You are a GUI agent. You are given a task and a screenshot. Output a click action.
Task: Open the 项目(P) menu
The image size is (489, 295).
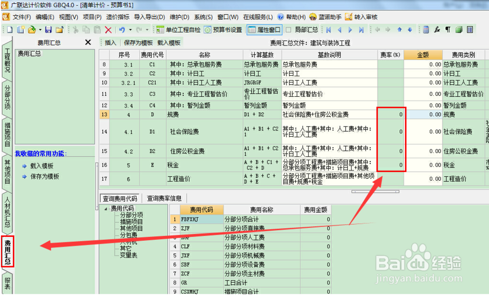[92, 17]
